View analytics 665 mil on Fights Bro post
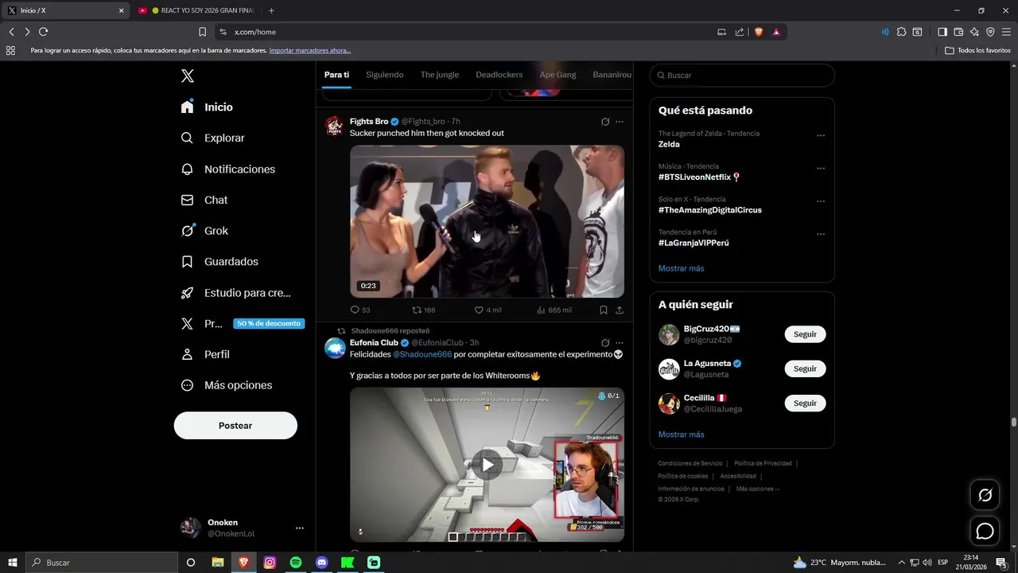The height and width of the screenshot is (573, 1018). (x=554, y=310)
